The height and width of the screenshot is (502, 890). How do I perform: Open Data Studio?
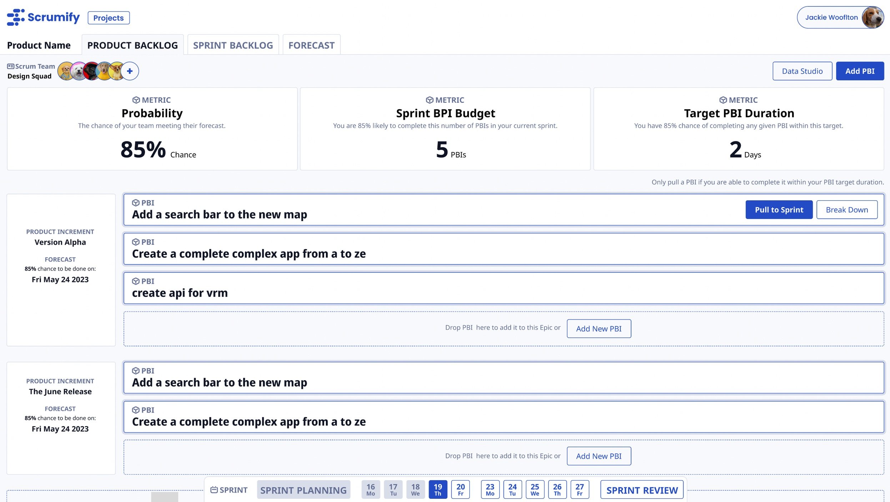coord(802,71)
